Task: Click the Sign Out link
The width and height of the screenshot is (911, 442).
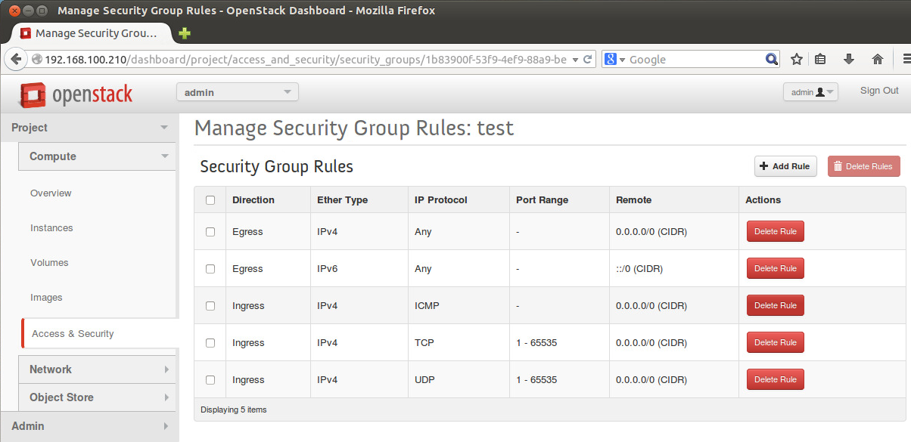Action: (879, 90)
